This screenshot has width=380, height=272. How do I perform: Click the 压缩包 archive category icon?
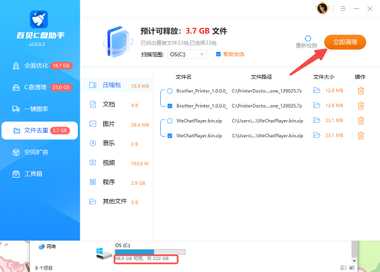(x=92, y=85)
